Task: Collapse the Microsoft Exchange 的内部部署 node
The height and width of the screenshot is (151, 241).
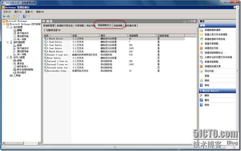Action: click(4, 24)
